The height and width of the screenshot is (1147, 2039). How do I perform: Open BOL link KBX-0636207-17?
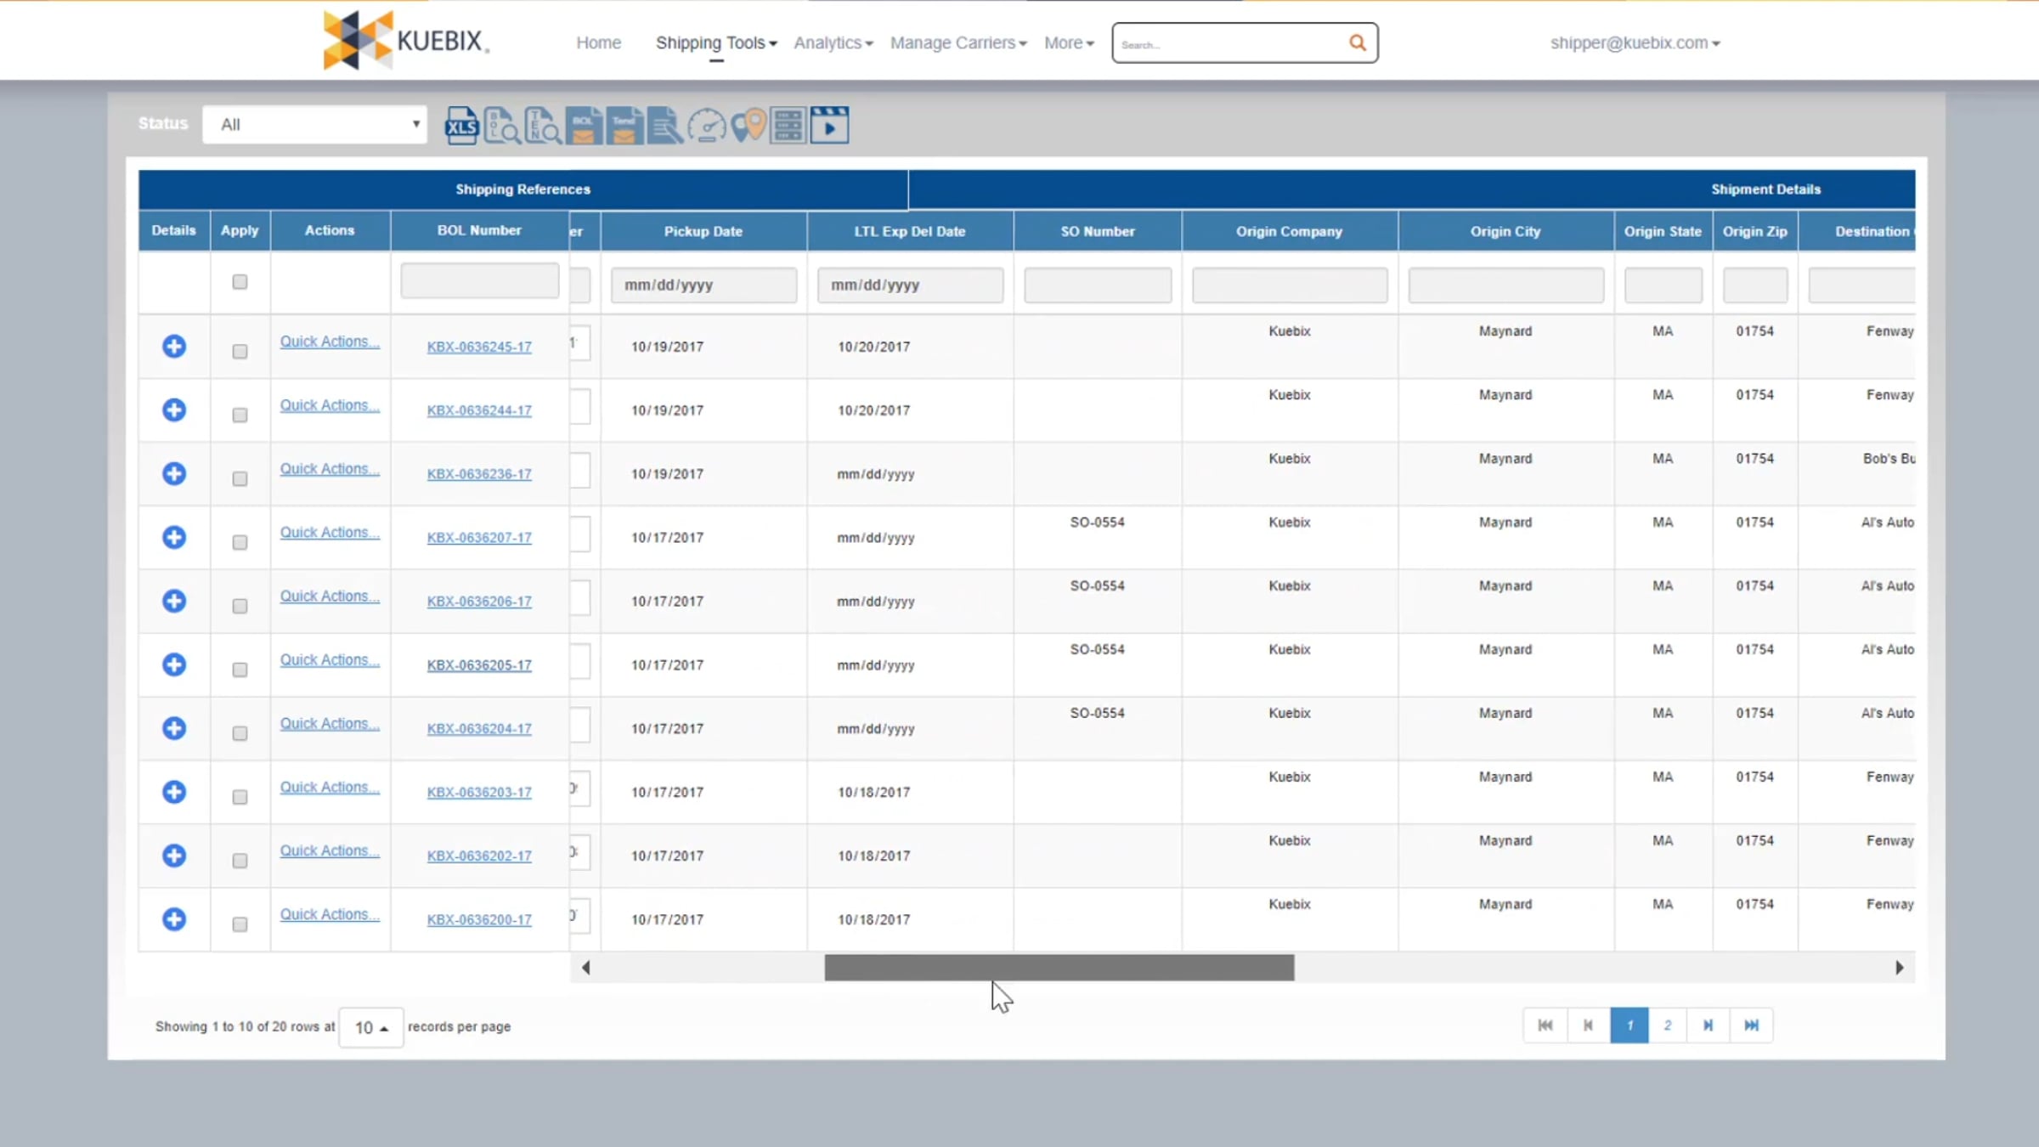tap(479, 538)
